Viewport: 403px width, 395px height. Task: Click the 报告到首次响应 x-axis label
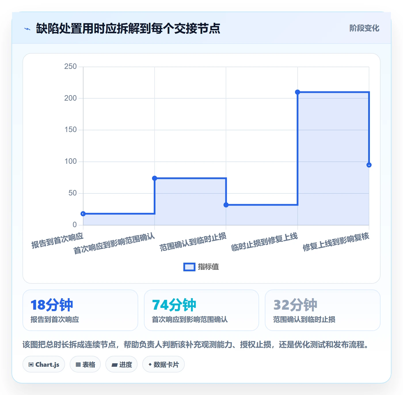click(x=57, y=240)
